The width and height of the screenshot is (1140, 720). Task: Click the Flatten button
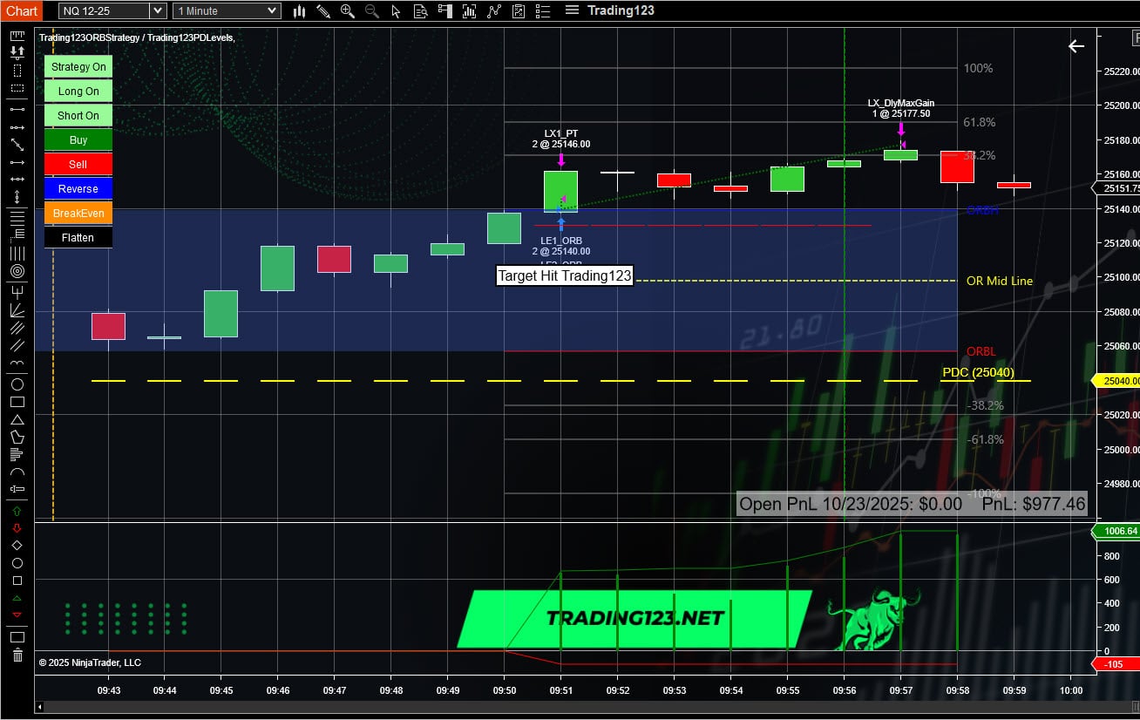[x=78, y=237]
